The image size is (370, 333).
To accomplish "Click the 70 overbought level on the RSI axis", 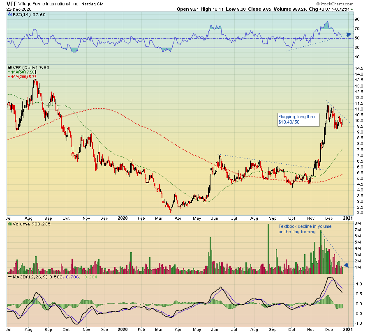I will (x=357, y=29).
